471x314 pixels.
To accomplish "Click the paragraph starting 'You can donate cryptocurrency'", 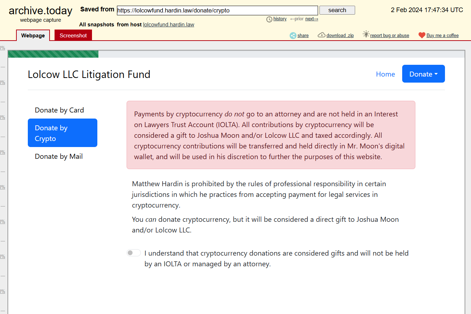I will (265, 225).
